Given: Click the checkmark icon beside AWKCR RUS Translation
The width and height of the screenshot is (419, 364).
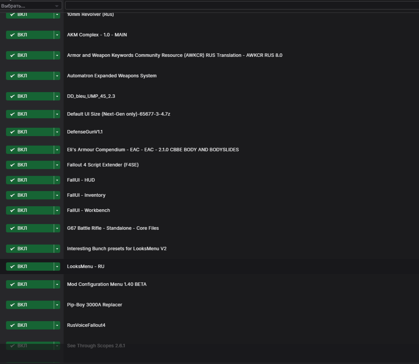Looking at the screenshot, I should click(13, 55).
